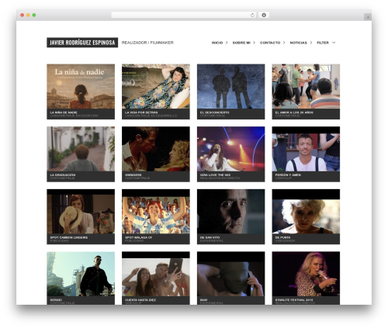Viewport: 388px width, 328px height.
Task: Click the Swingers caption title
Action: [x=133, y=175]
